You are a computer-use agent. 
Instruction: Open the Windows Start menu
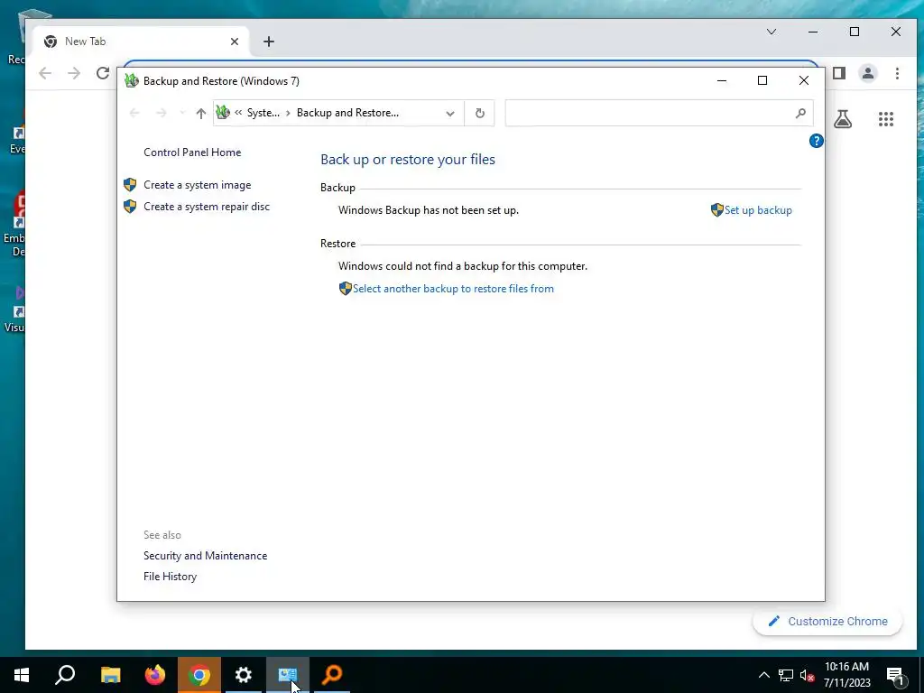point(22,675)
